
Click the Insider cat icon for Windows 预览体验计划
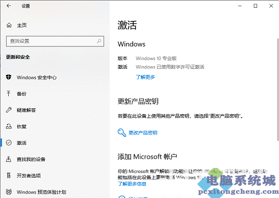(x=9, y=192)
